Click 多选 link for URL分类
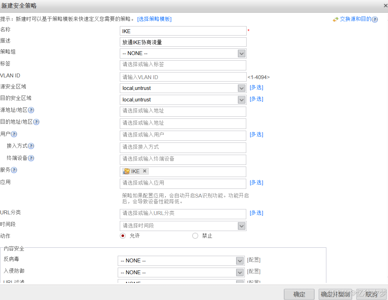This screenshot has width=388, height=300. pos(256,213)
